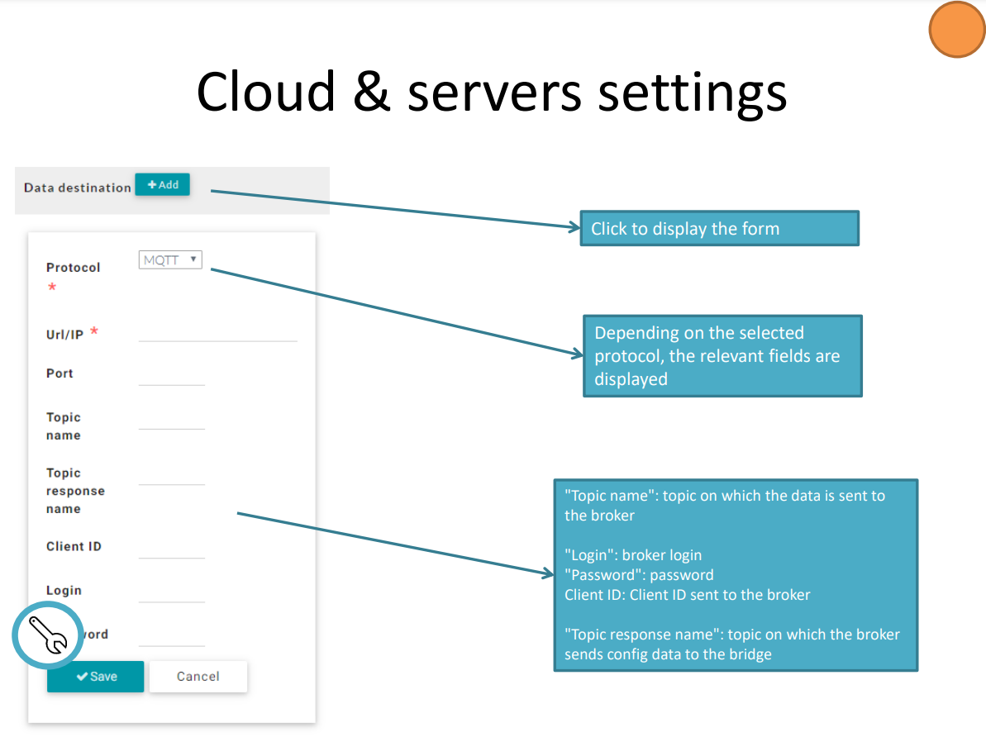
Task: Select the Password input field
Action: point(171,636)
